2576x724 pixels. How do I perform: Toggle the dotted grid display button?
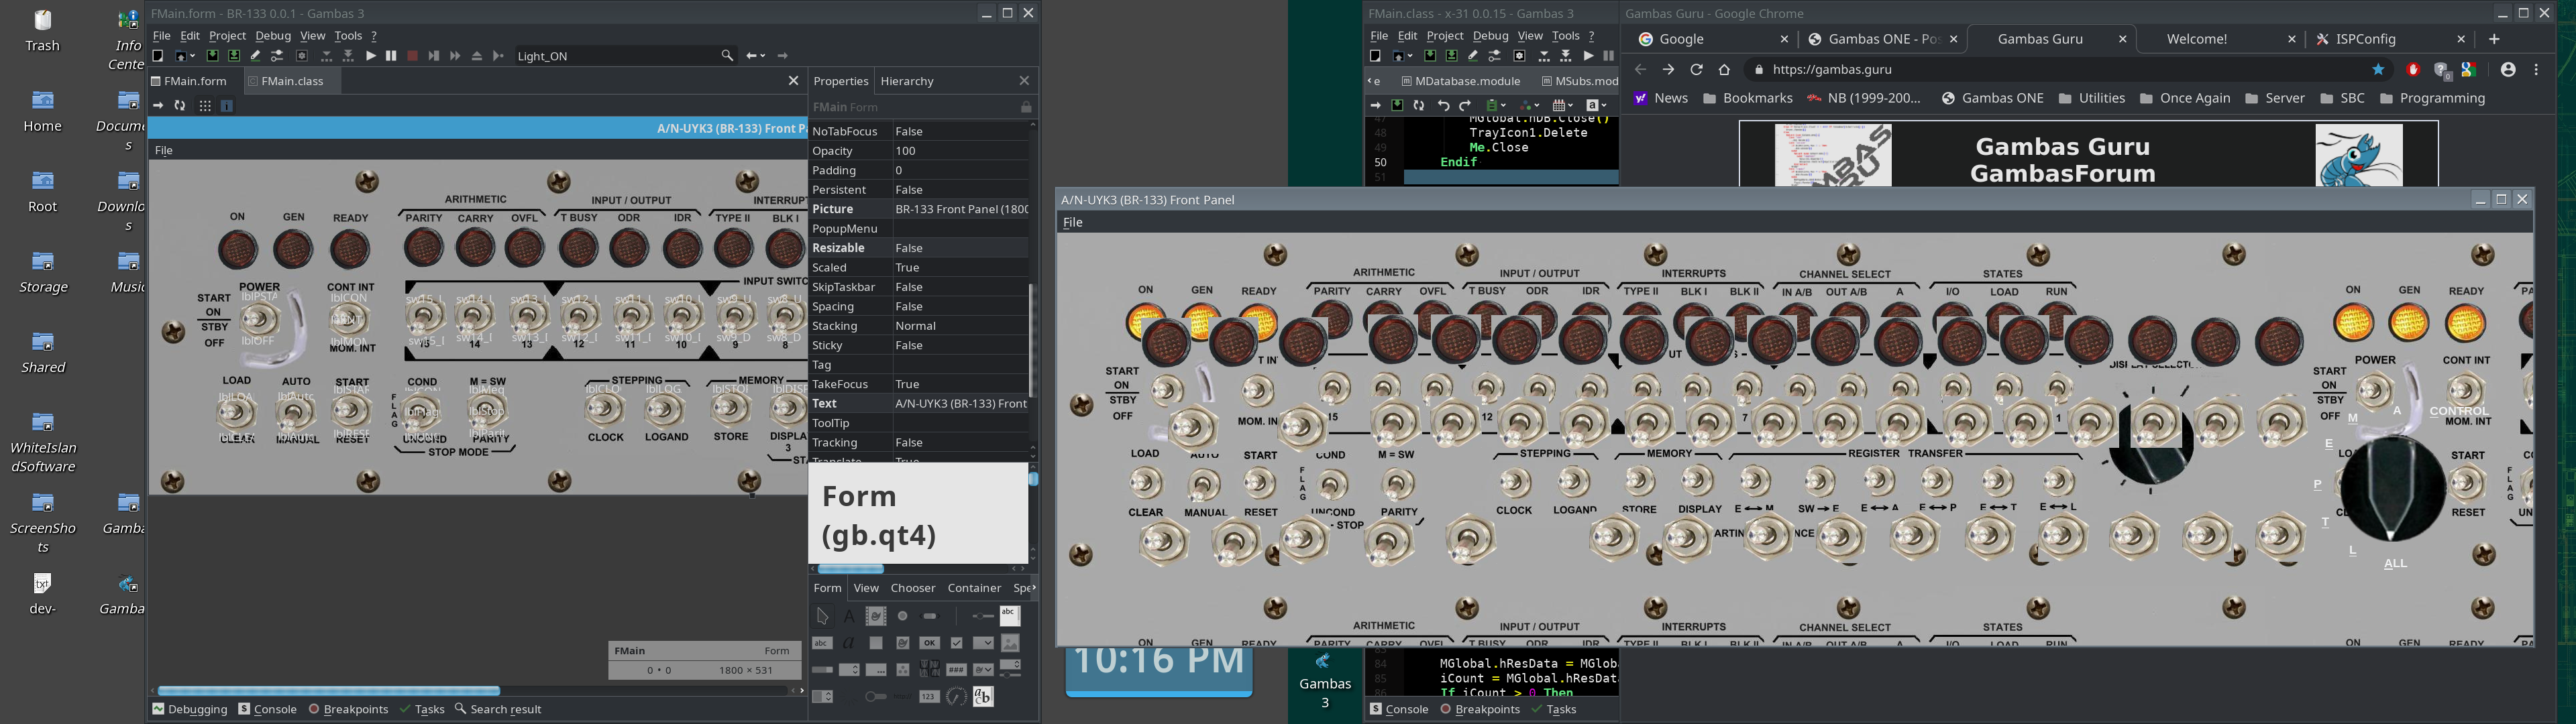coord(205,105)
